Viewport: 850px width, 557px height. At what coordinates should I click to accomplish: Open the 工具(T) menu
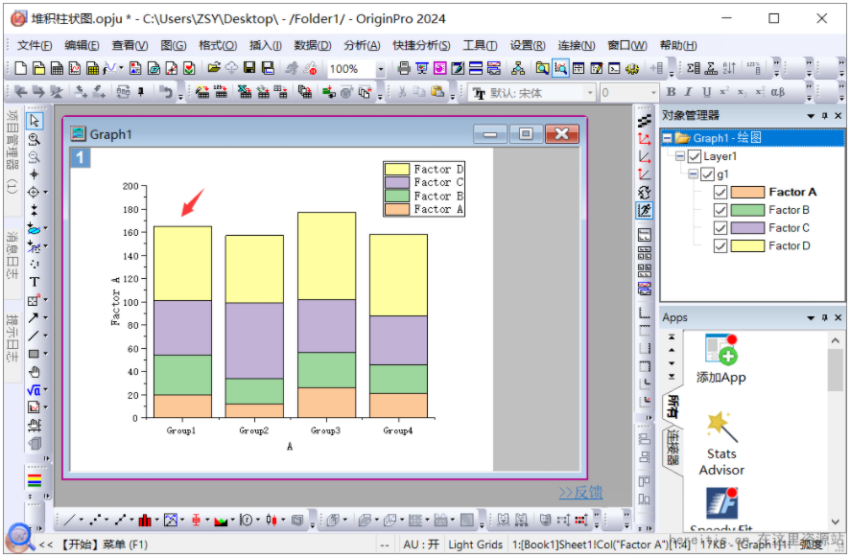(480, 45)
